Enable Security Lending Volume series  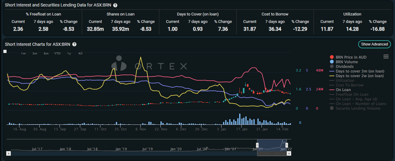pyautogui.click(x=355, y=108)
